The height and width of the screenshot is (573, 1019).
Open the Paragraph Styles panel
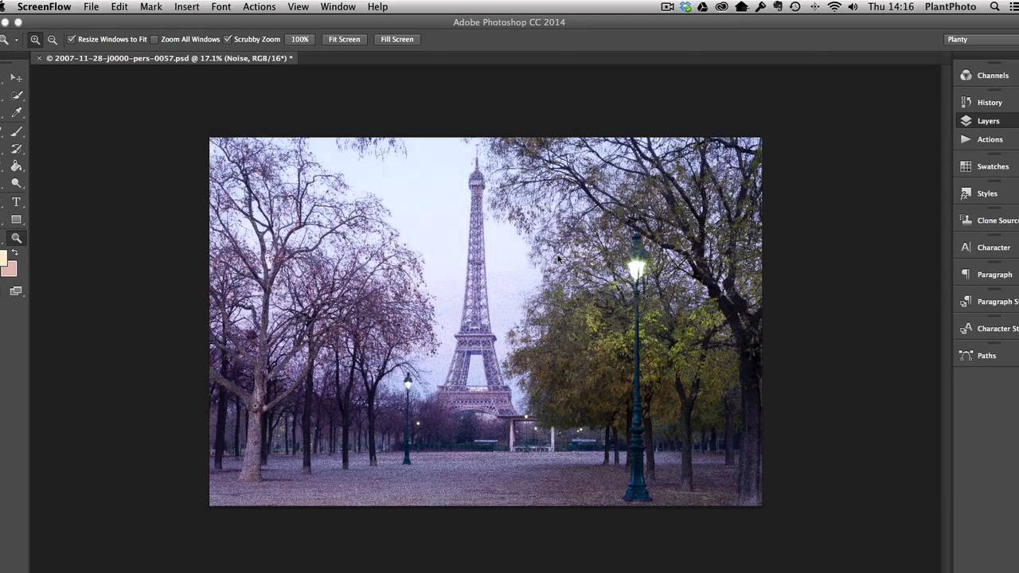(x=986, y=302)
